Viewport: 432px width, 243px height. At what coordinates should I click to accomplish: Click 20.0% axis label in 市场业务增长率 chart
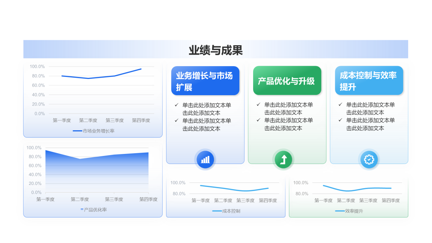(38, 104)
